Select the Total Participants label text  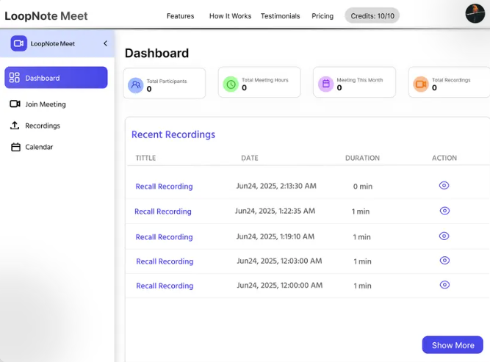coord(167,82)
